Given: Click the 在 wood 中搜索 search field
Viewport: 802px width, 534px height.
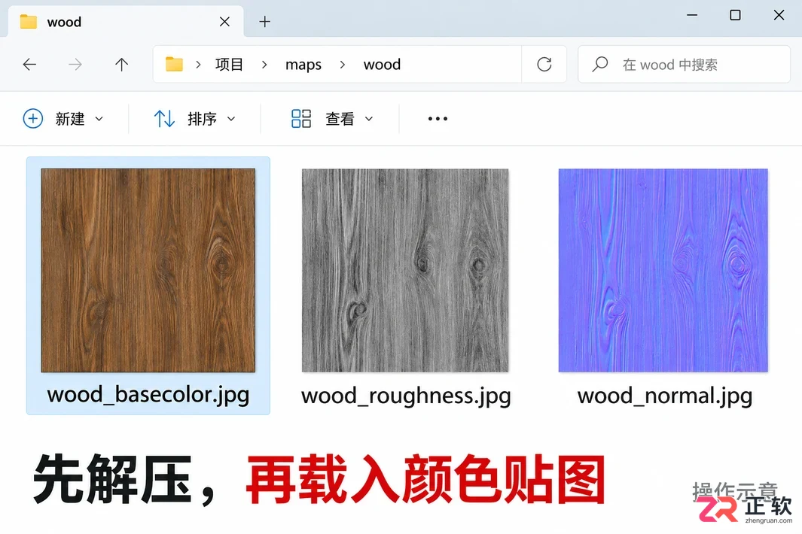Looking at the screenshot, I should (x=685, y=65).
